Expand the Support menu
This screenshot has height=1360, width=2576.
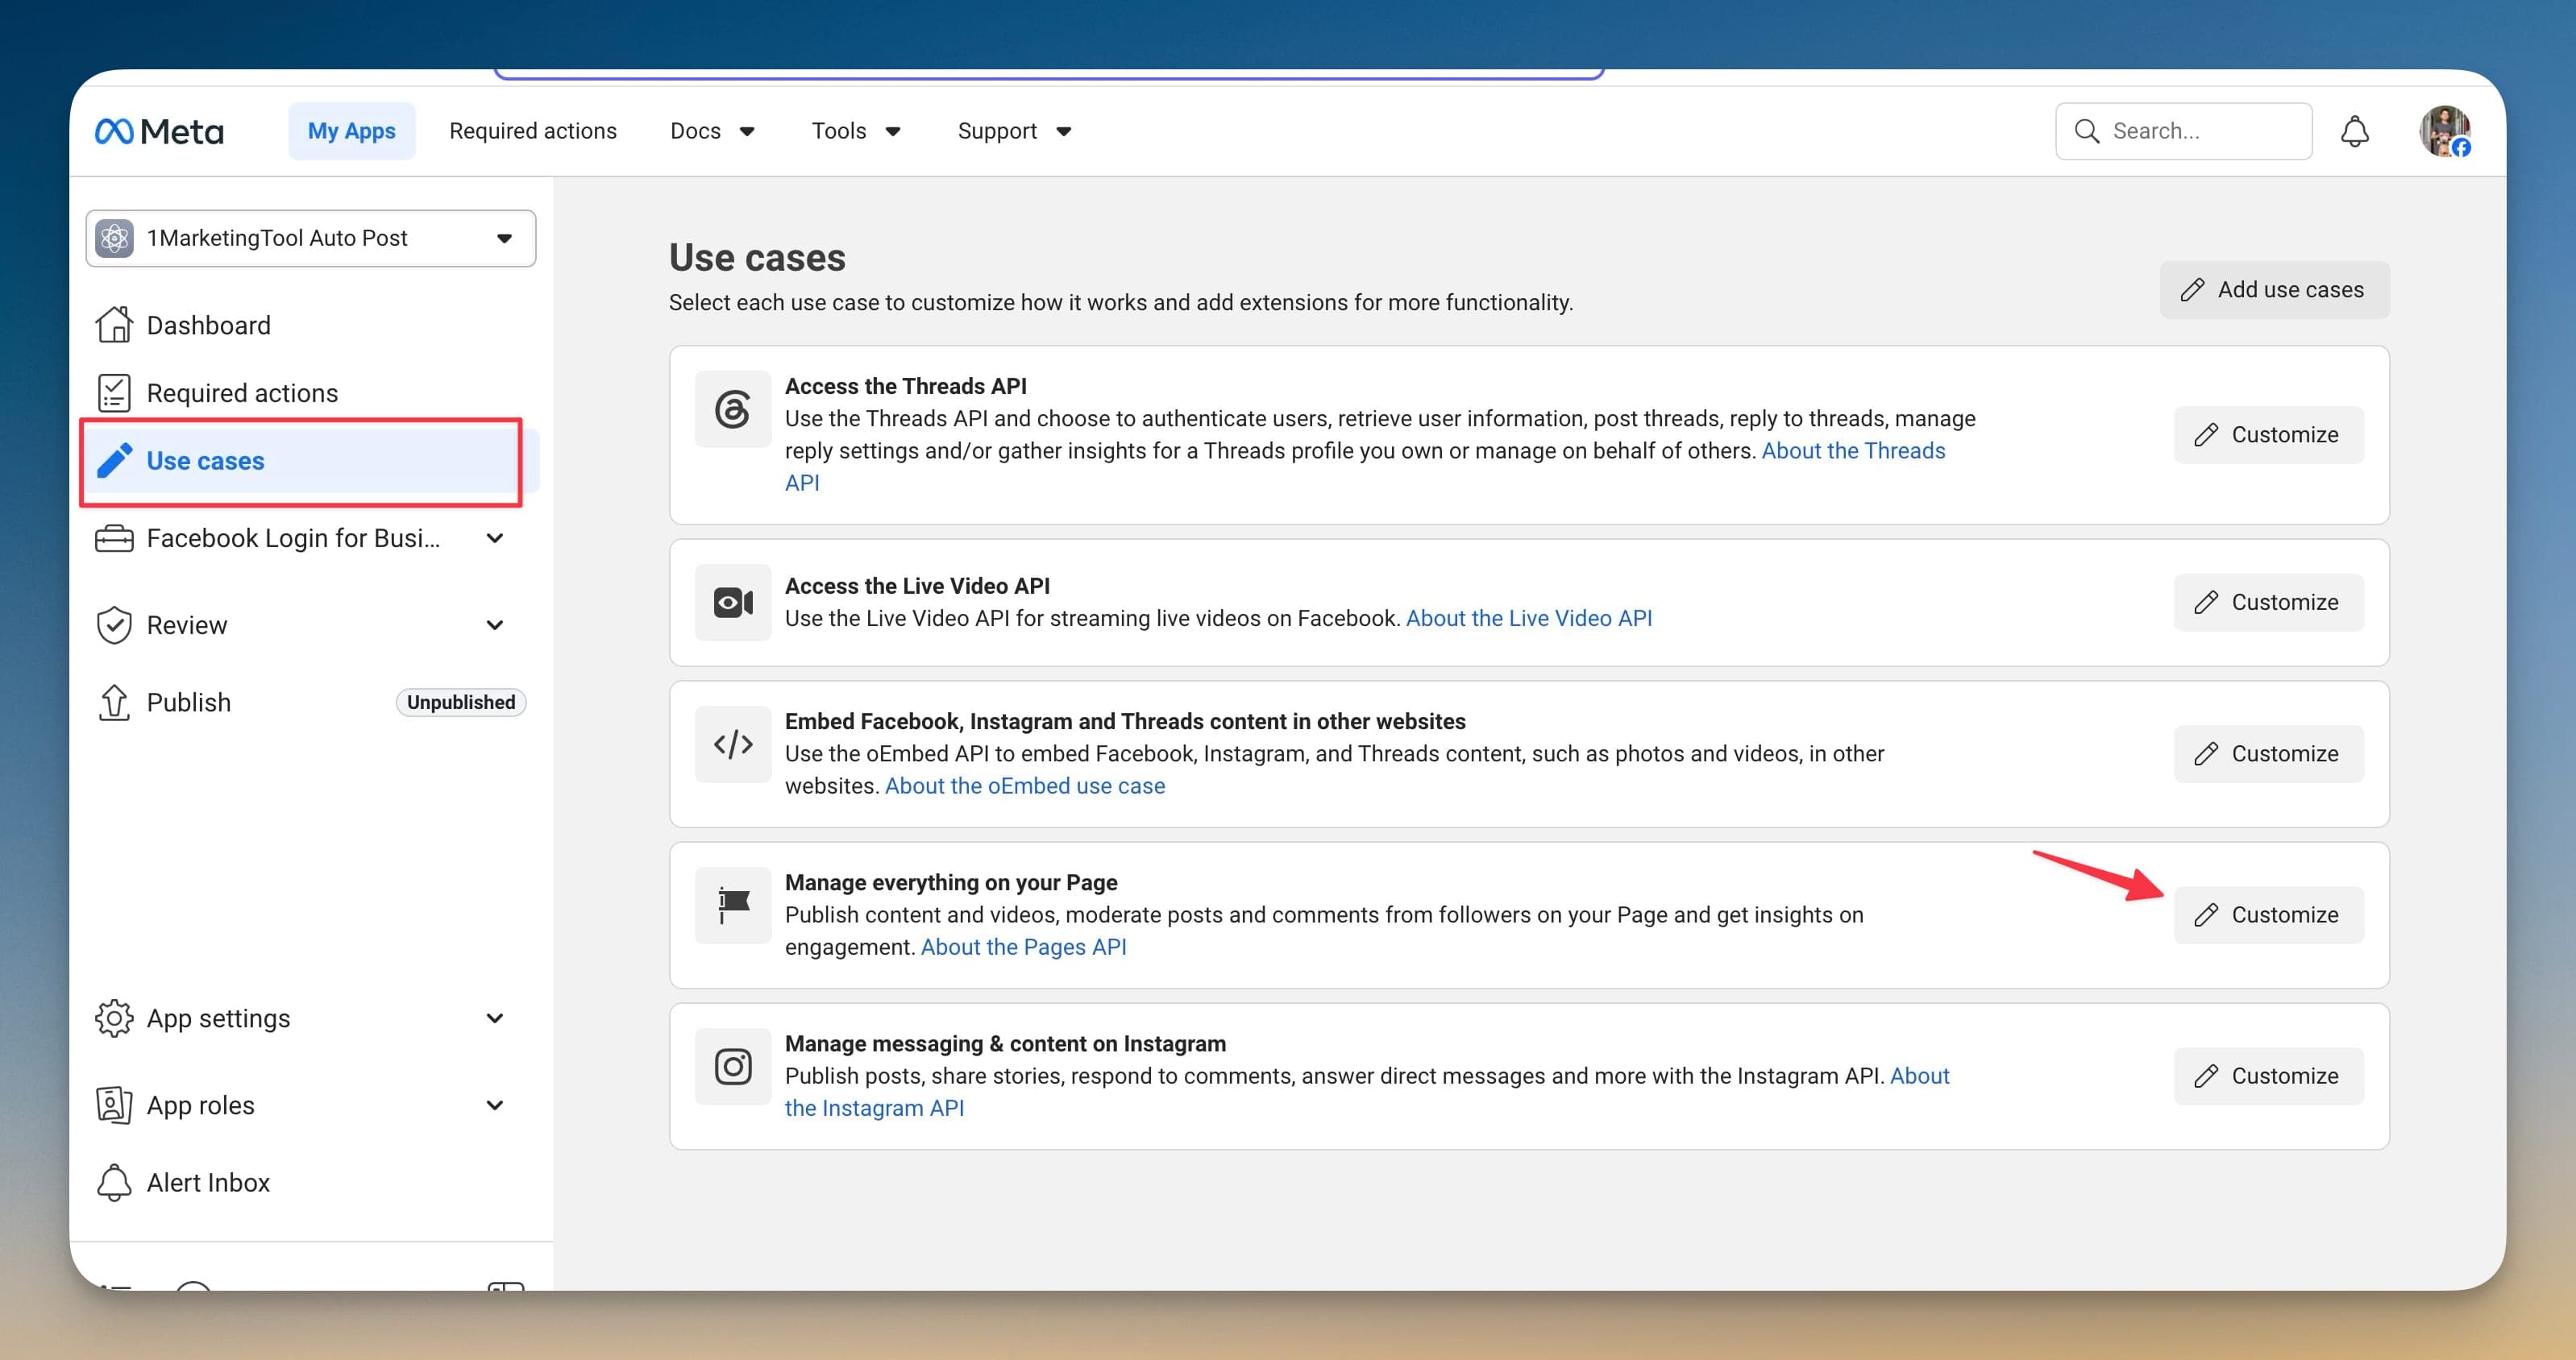pyautogui.click(x=1014, y=131)
